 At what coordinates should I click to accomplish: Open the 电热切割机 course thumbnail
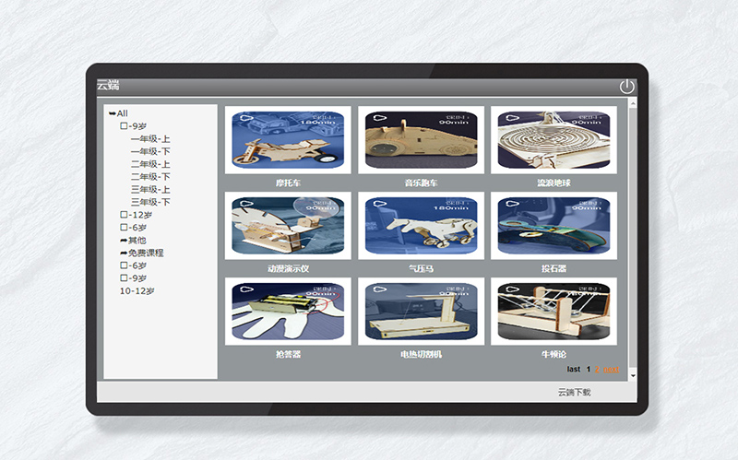tap(422, 312)
